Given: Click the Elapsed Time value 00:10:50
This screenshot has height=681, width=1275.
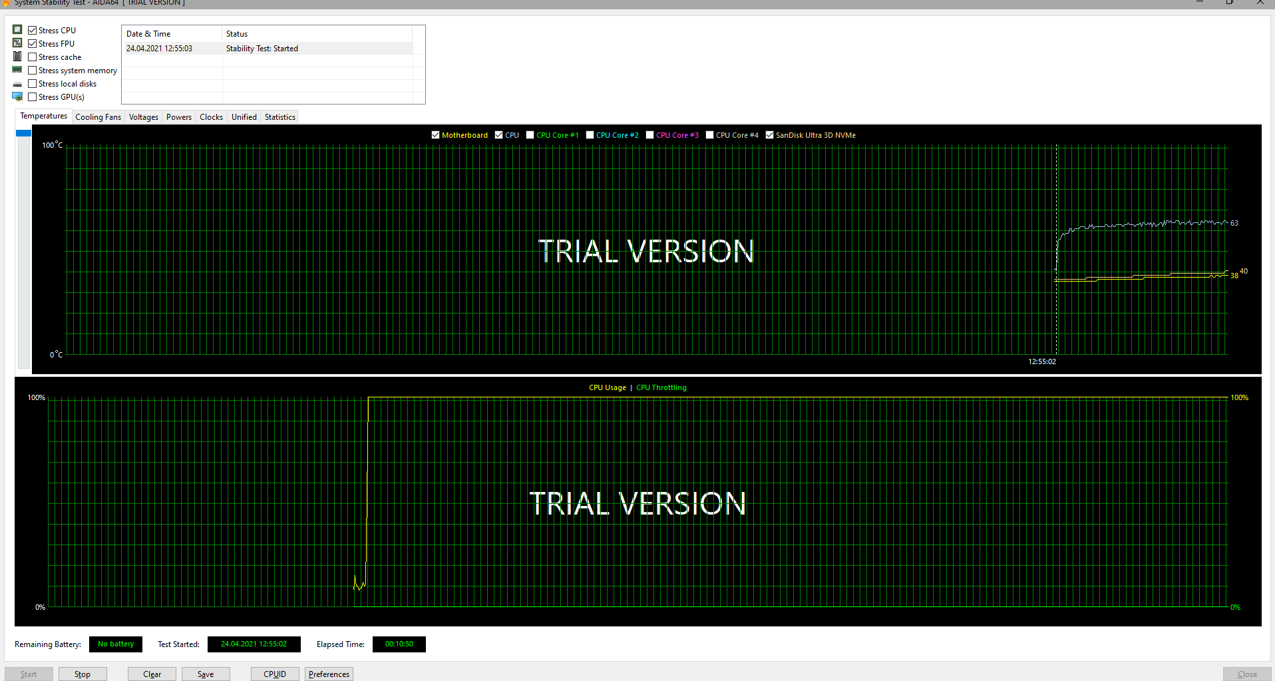Looking at the screenshot, I should pos(399,644).
